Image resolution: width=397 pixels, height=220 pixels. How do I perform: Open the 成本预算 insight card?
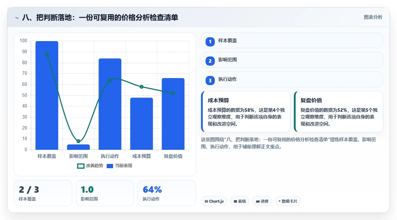pos(245,111)
